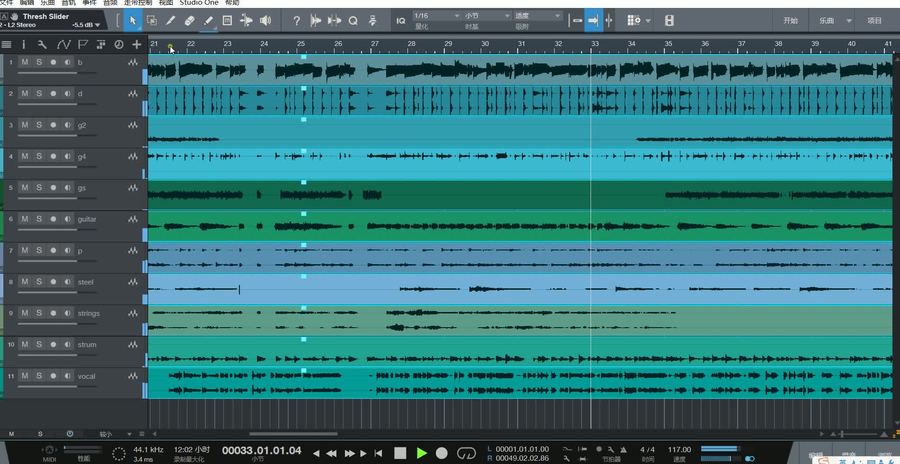This screenshot has height=464, width=900.
Task: Click bar 33 on the timeline ruler
Action: coord(594,44)
